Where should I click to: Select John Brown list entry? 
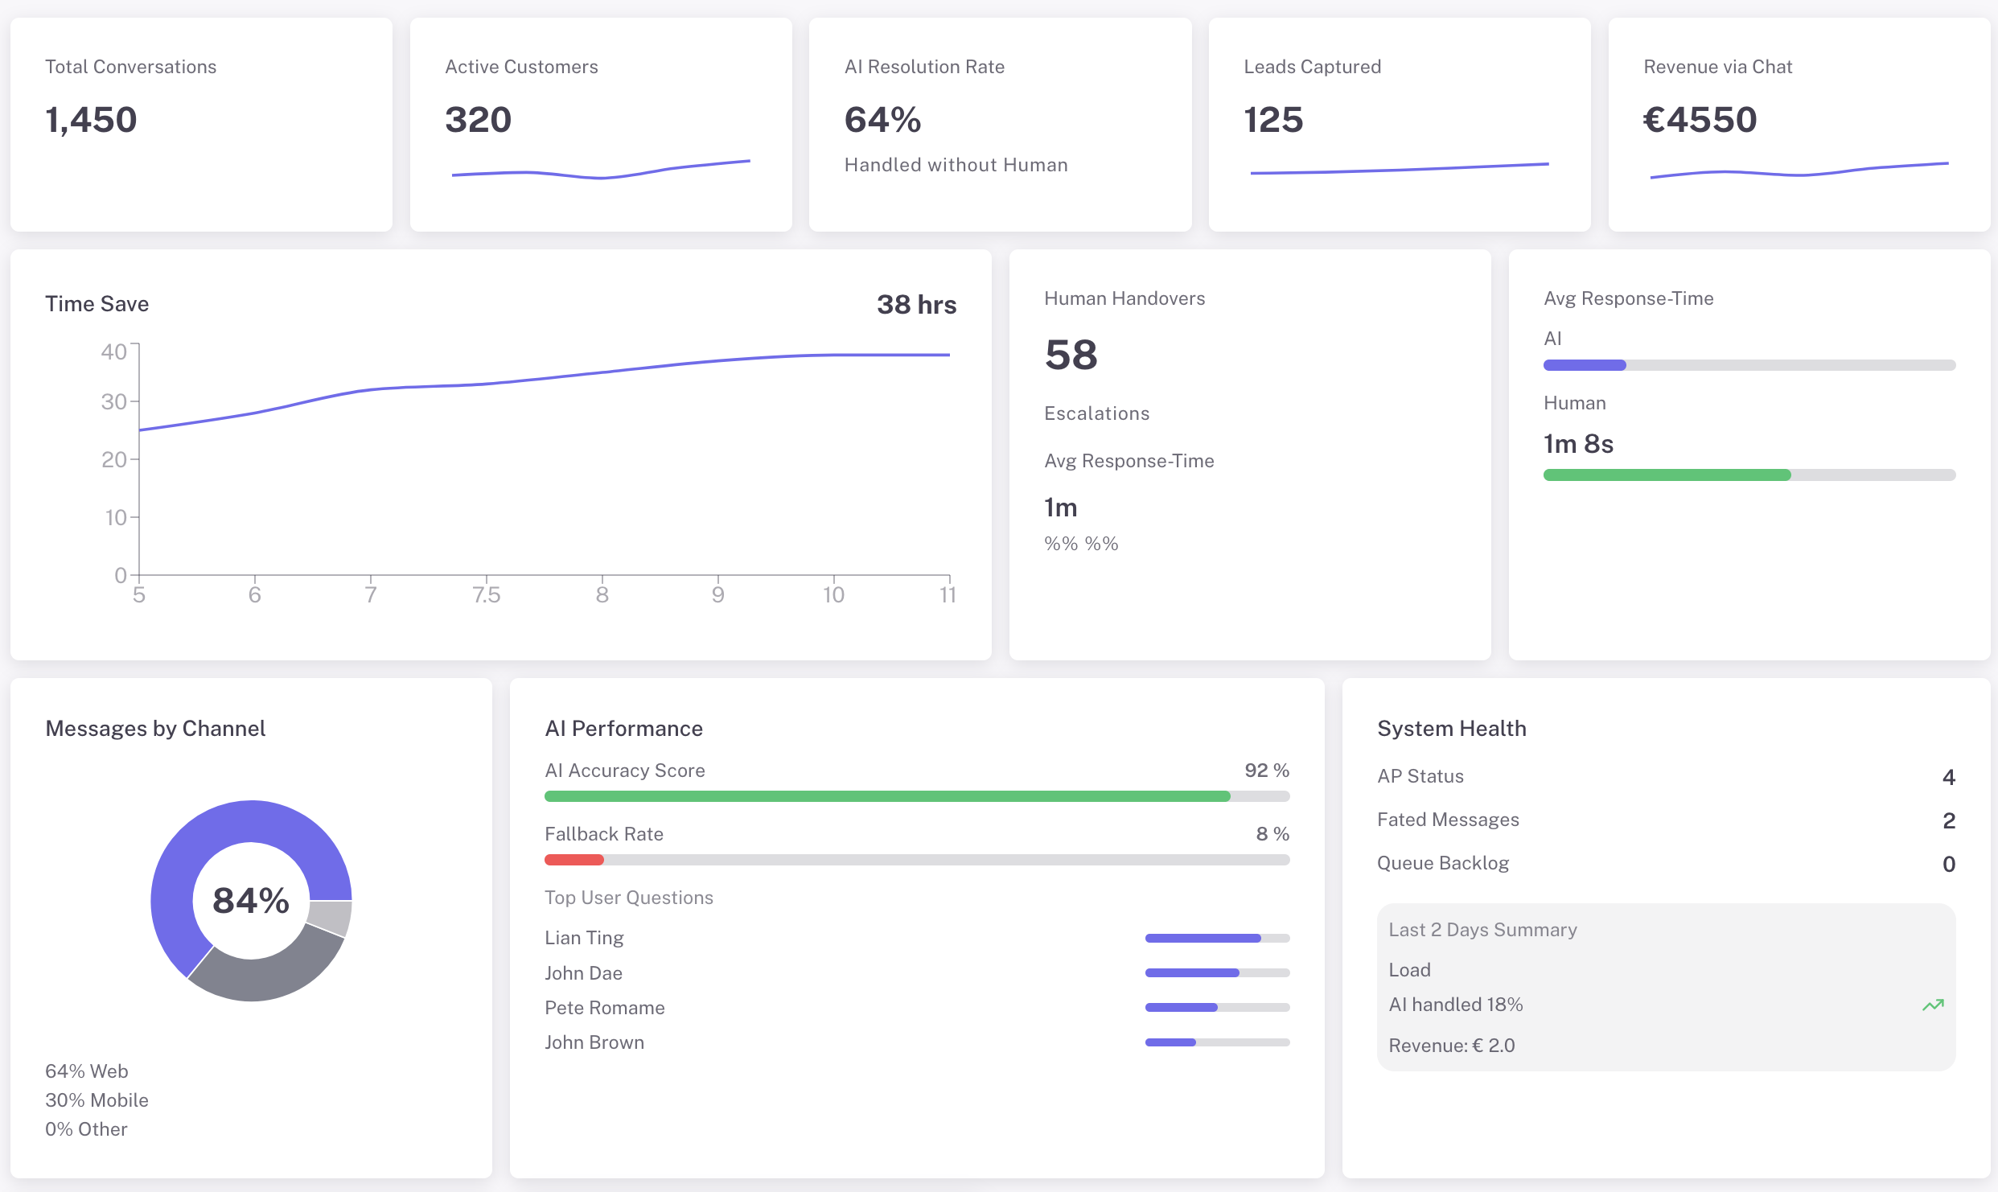(594, 1042)
